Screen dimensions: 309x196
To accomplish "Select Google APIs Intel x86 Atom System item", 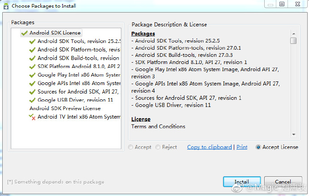I will coord(79,83).
